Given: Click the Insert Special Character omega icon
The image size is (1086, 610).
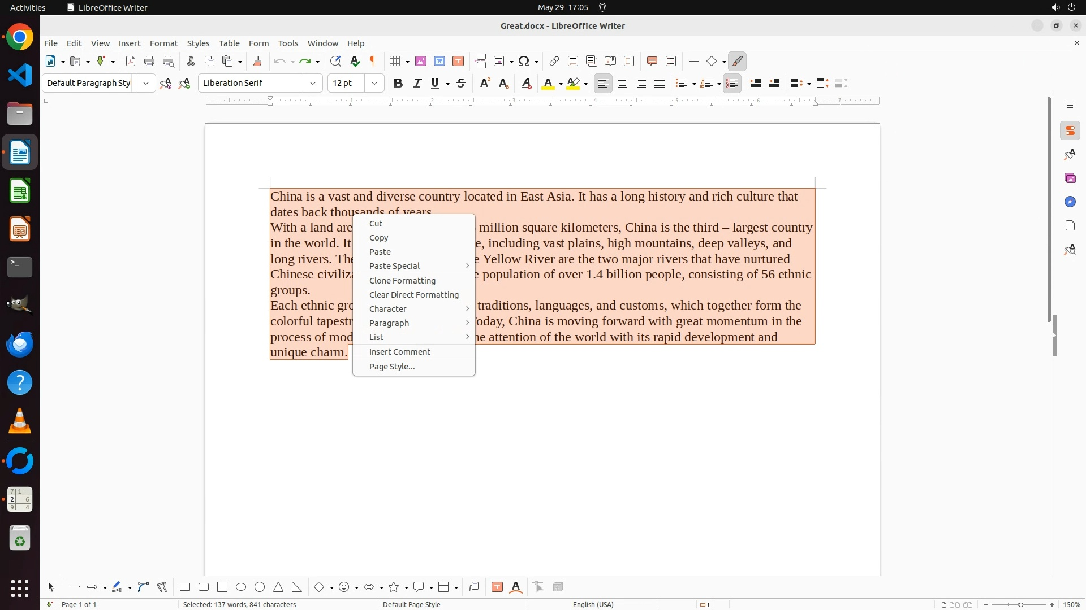Looking at the screenshot, I should click(x=524, y=62).
